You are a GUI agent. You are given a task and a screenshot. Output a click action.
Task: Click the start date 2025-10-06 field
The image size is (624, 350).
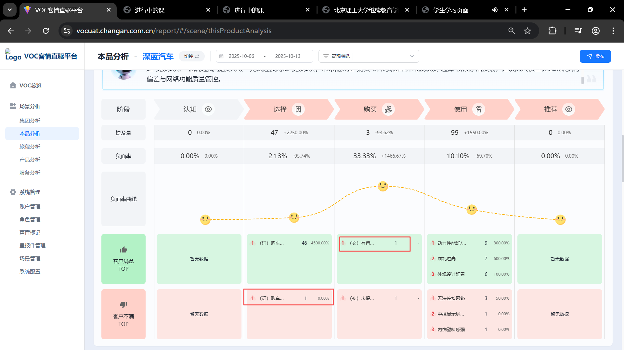click(x=241, y=56)
